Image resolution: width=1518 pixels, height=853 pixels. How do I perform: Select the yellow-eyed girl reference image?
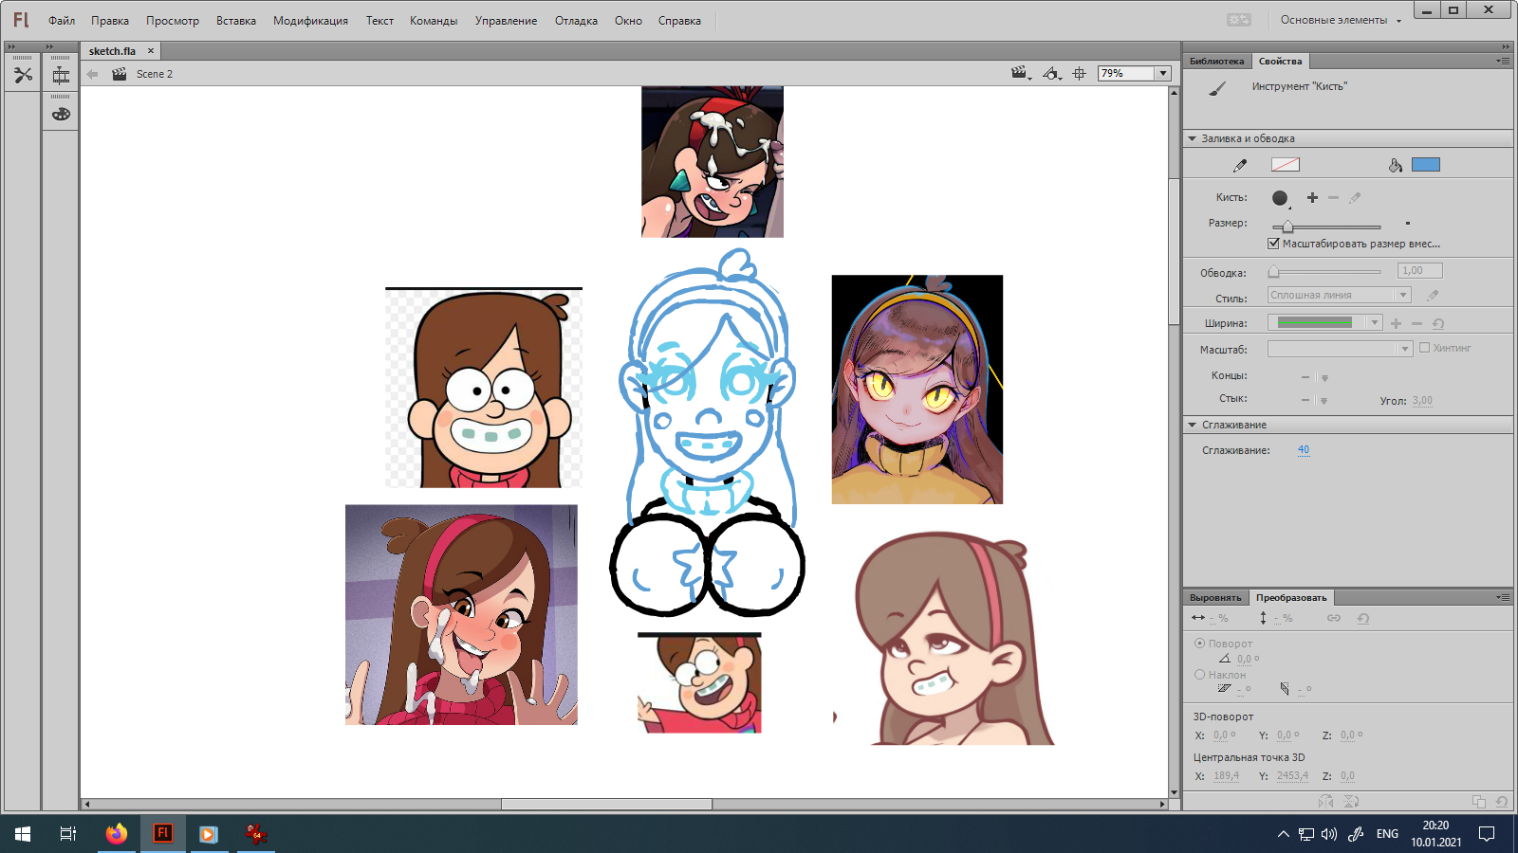pos(917,390)
